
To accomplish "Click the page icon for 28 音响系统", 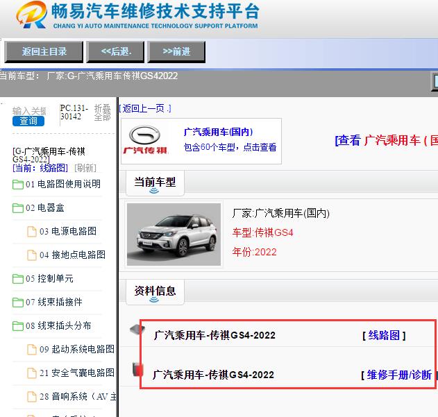I will point(31,397).
